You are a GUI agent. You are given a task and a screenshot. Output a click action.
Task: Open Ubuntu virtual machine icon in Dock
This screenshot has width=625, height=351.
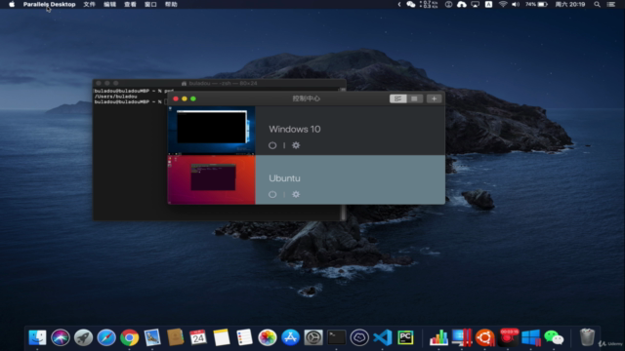pyautogui.click(x=484, y=337)
